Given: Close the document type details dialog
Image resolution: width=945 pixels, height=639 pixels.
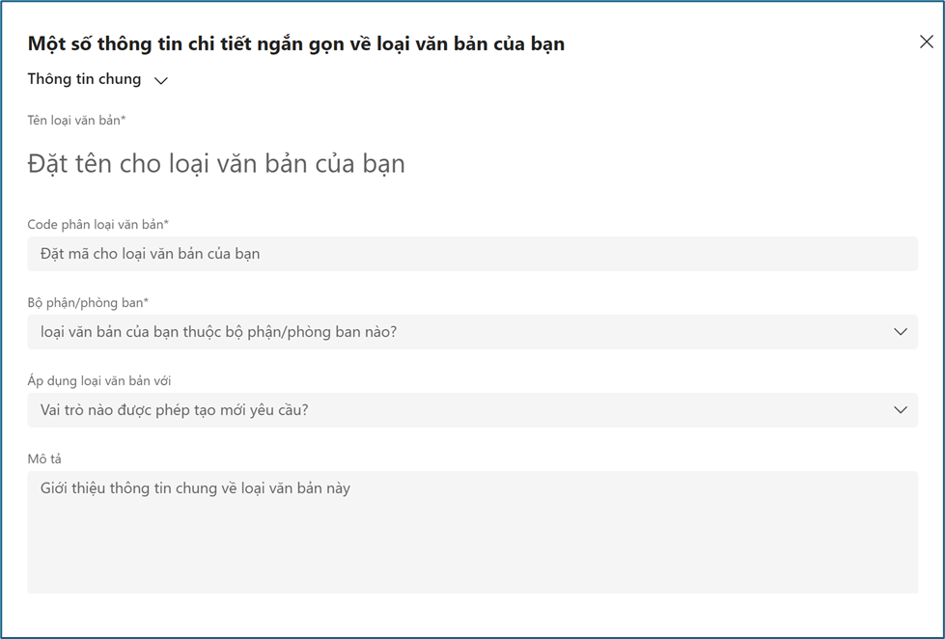Looking at the screenshot, I should click(926, 42).
